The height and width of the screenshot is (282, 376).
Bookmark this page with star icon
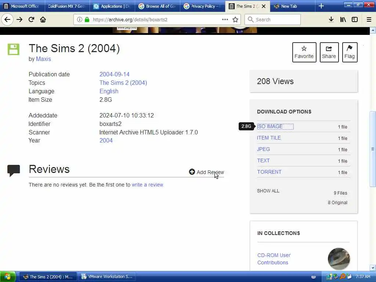coord(235,19)
